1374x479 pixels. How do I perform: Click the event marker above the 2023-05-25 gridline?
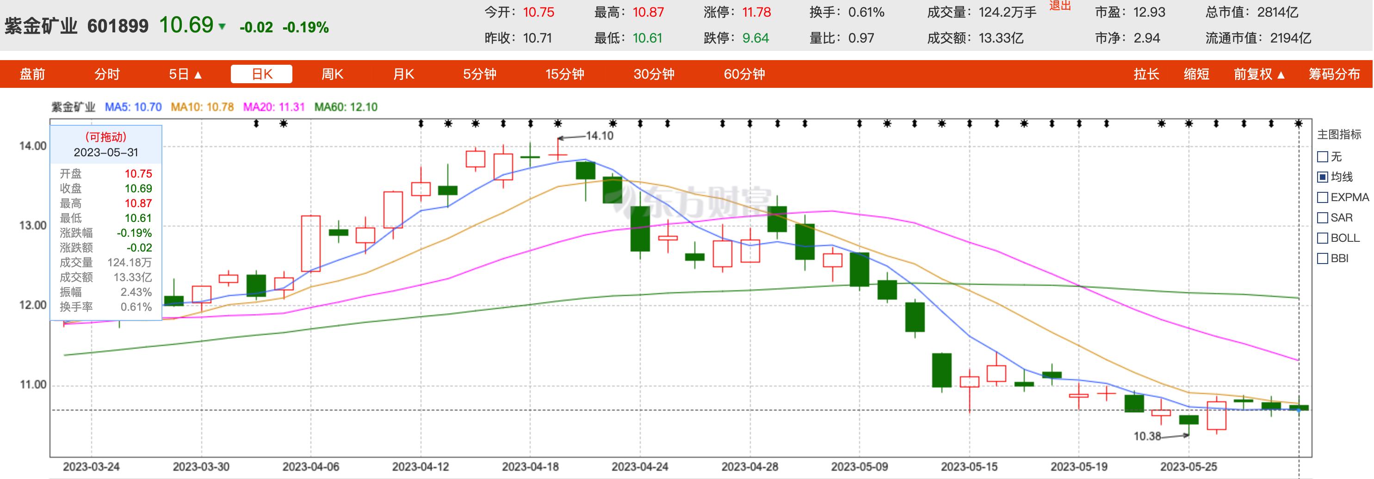[x=1189, y=123]
